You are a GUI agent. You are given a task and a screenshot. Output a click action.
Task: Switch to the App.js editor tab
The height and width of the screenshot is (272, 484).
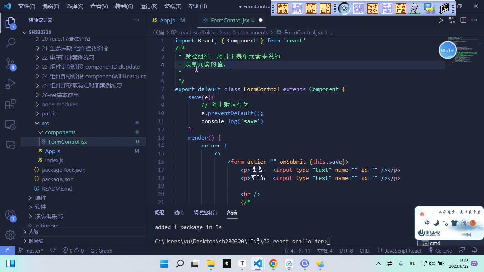pyautogui.click(x=168, y=20)
